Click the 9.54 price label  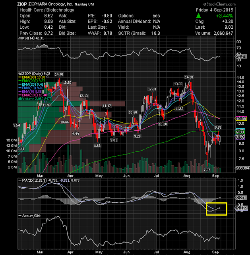point(17,125)
